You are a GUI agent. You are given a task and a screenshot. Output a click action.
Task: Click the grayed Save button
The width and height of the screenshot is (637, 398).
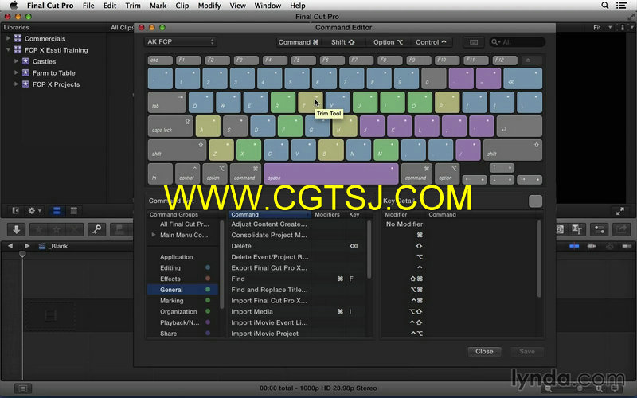tap(527, 352)
